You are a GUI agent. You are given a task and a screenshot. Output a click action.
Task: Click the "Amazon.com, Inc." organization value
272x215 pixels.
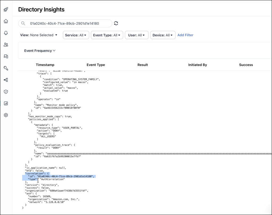tap(65, 199)
